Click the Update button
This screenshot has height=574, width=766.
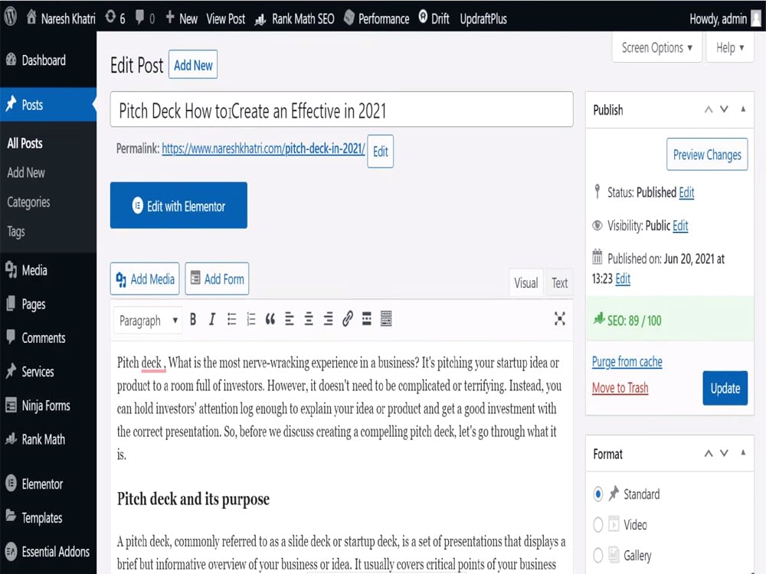tap(725, 388)
